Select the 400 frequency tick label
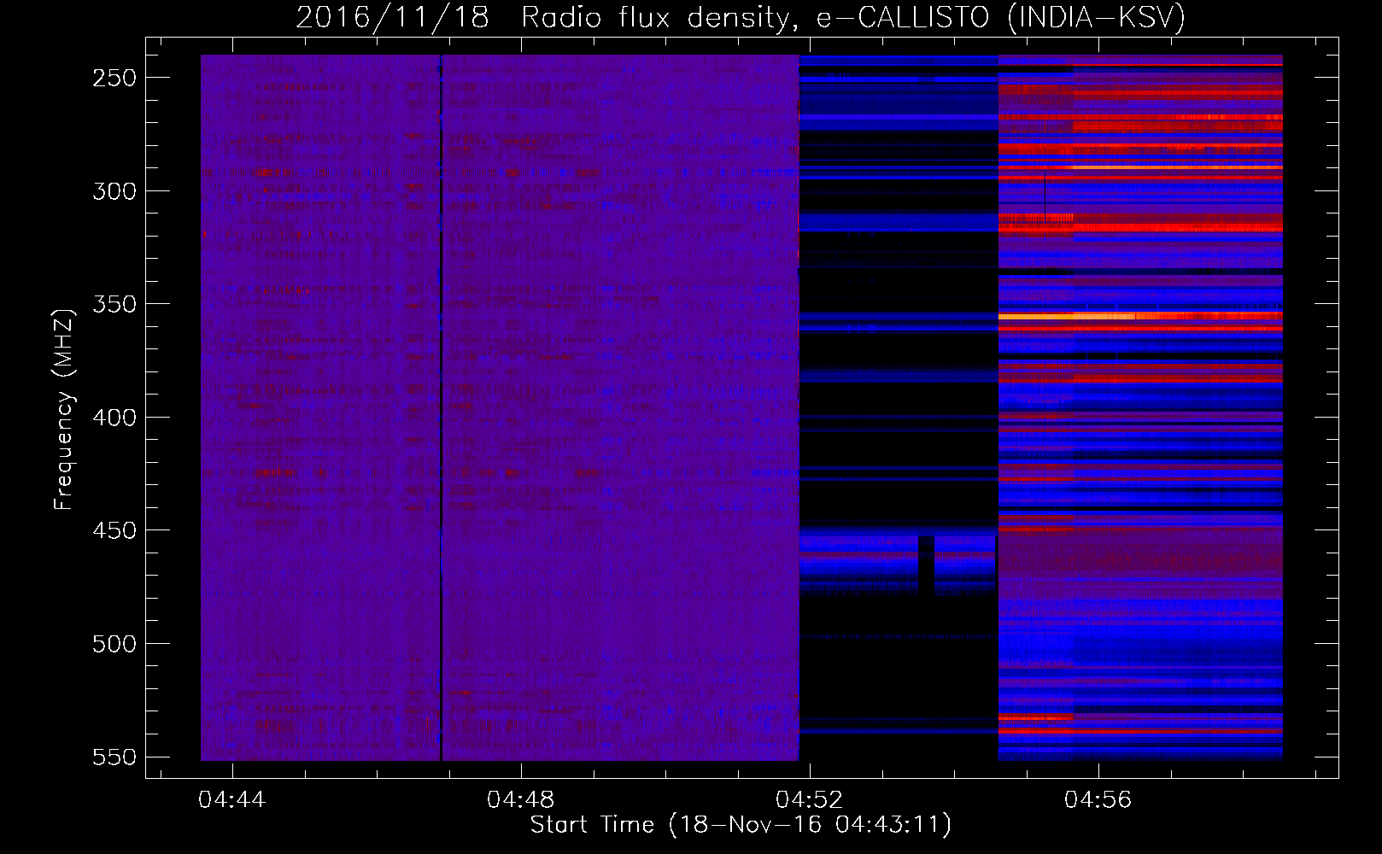Image resolution: width=1382 pixels, height=854 pixels. [x=114, y=418]
